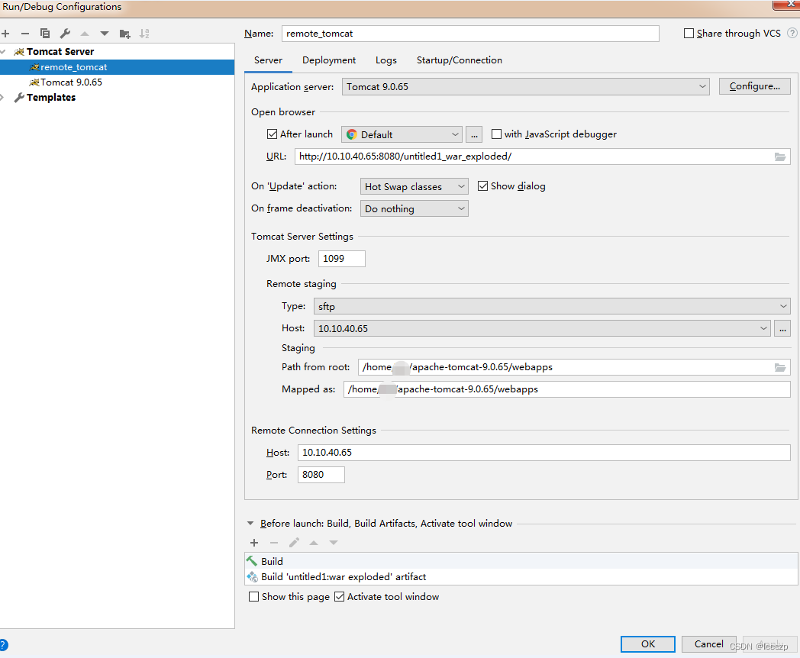Image resolution: width=800 pixels, height=658 pixels.
Task: Open On 'Update' action Hot Swap classes dropdown
Action: 415,187
